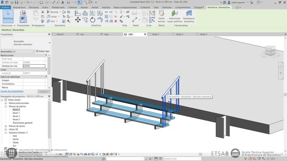Select the Modificar tool in ribbon
The width and height of the screenshot is (287, 161).
click(8, 16)
